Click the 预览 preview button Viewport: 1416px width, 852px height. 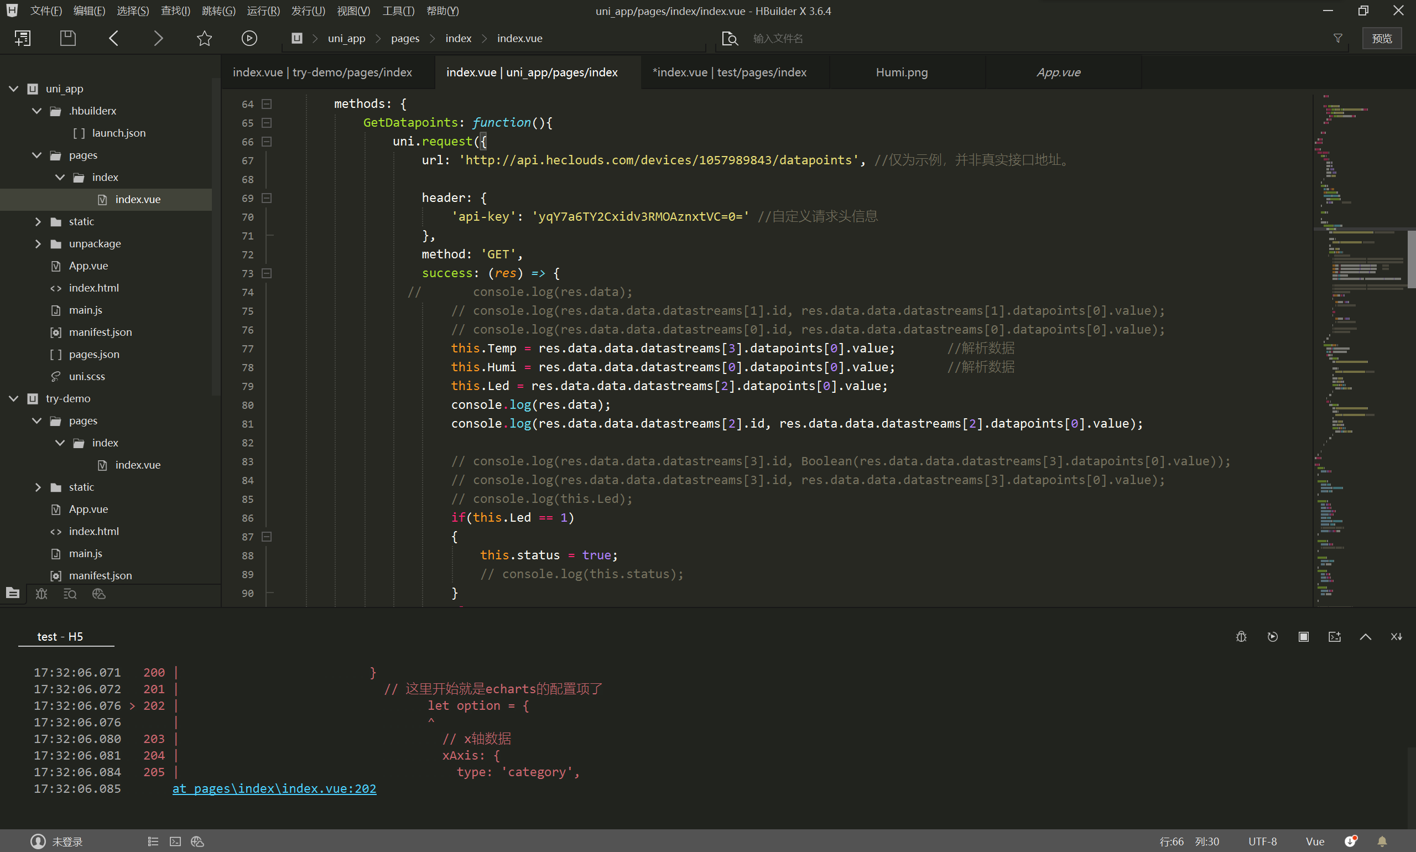pos(1382,39)
